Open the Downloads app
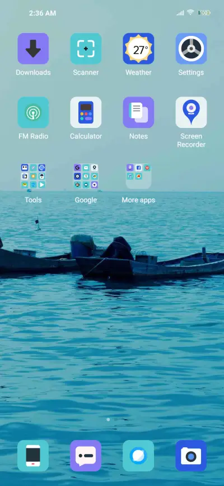Image resolution: width=224 pixels, height=486 pixels. point(33,49)
